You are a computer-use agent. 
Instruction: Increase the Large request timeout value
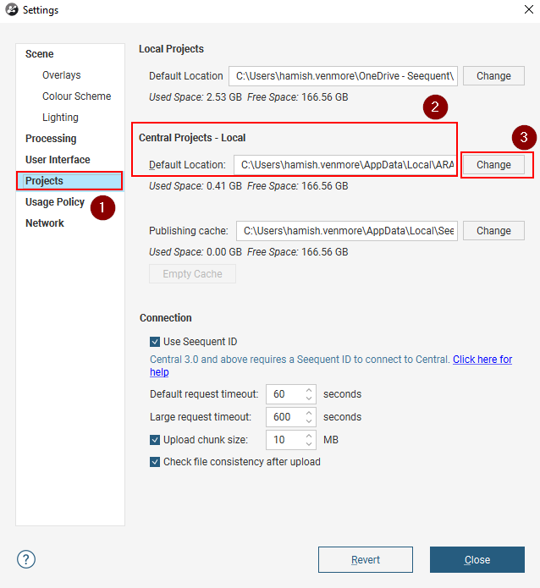(x=309, y=413)
